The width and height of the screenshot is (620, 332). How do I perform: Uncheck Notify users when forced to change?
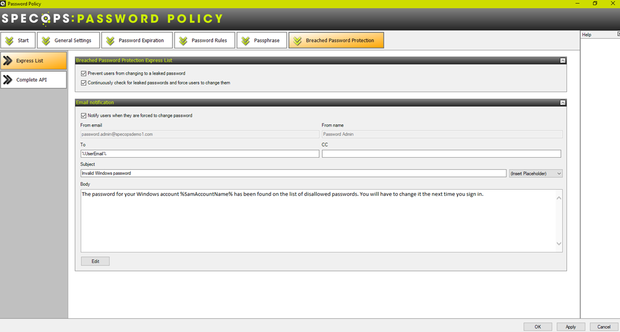pos(83,116)
